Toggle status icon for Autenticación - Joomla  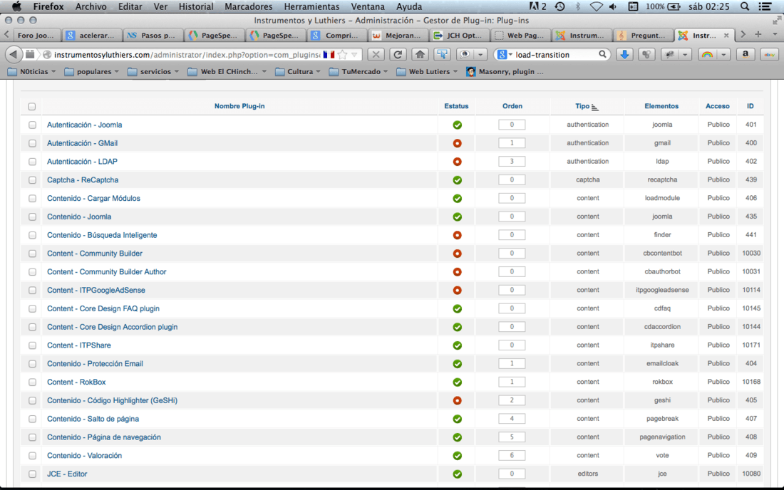(457, 125)
